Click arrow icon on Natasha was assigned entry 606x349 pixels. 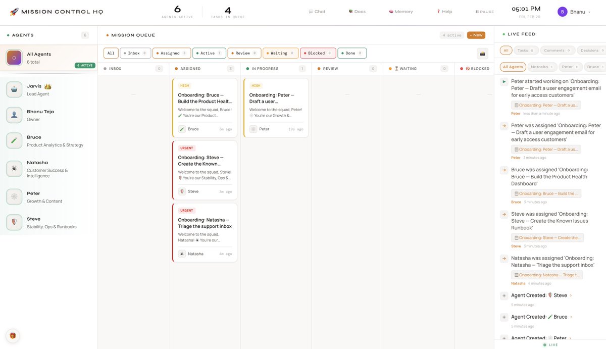[x=503, y=259]
